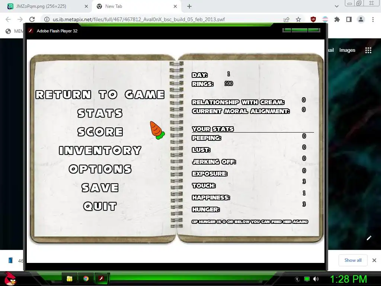Open the Google apps grid
The image size is (381, 286).
[x=368, y=50]
